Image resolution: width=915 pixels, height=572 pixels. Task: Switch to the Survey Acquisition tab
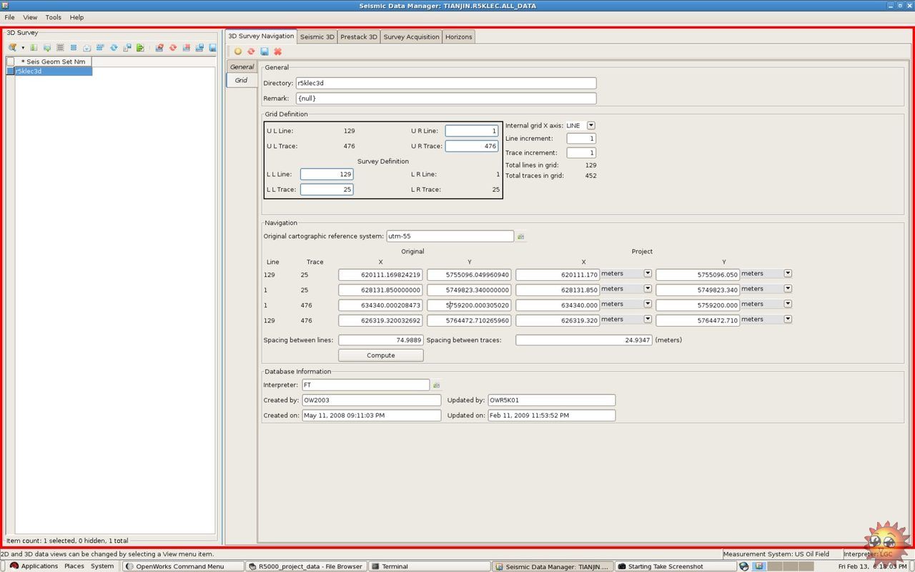411,36
